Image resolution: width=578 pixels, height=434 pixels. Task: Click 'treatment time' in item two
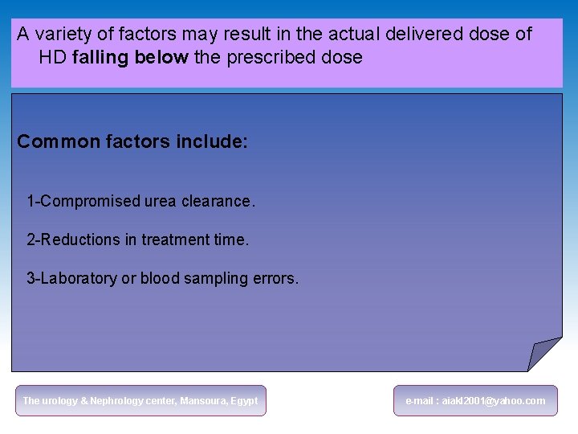[x=195, y=240]
